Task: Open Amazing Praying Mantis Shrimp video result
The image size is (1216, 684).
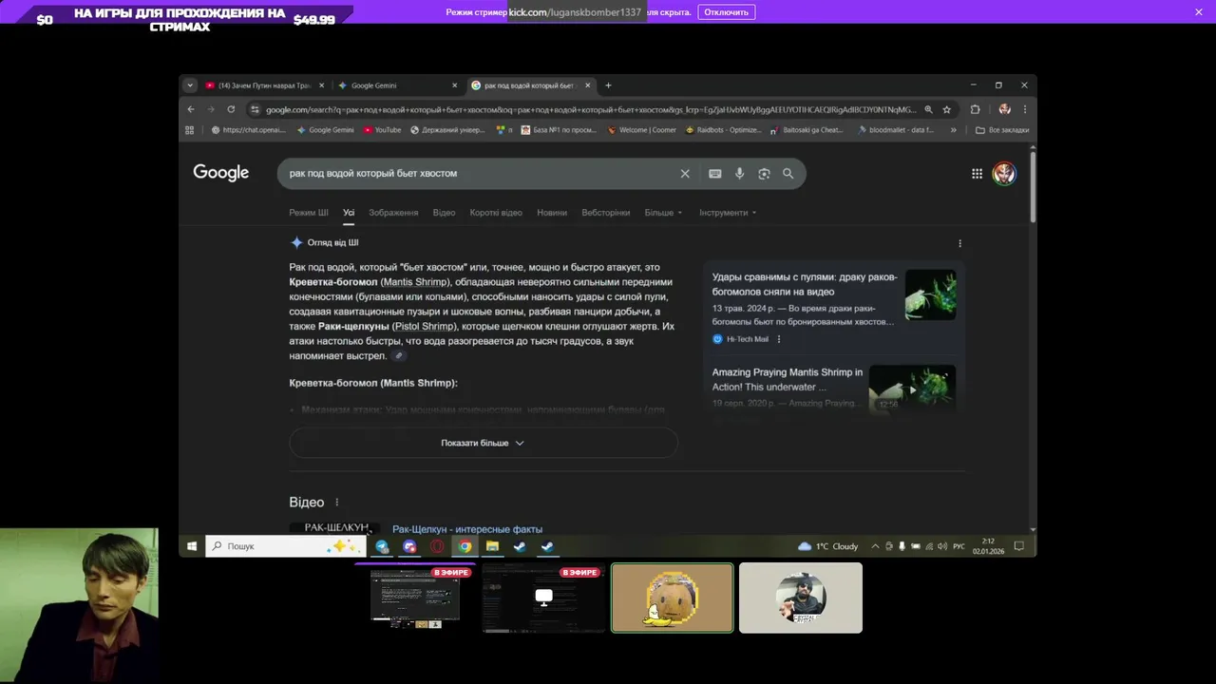Action: (788, 380)
